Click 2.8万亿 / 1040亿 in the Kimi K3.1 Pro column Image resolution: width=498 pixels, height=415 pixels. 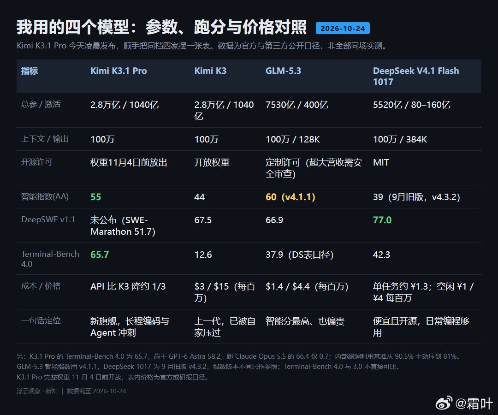coord(124,105)
